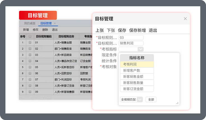
Task: Check the checkbox for row 05
Action: [x=30, y=67]
